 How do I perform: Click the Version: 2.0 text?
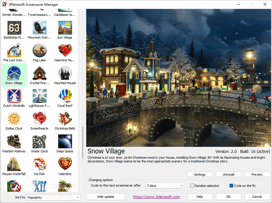point(226,152)
